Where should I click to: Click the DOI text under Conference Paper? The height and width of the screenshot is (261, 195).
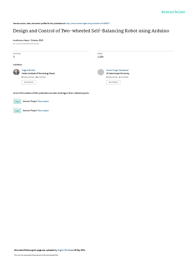coord(26,44)
